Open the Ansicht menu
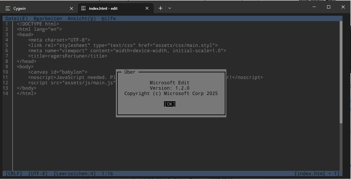The height and width of the screenshot is (179, 351). 82,19
